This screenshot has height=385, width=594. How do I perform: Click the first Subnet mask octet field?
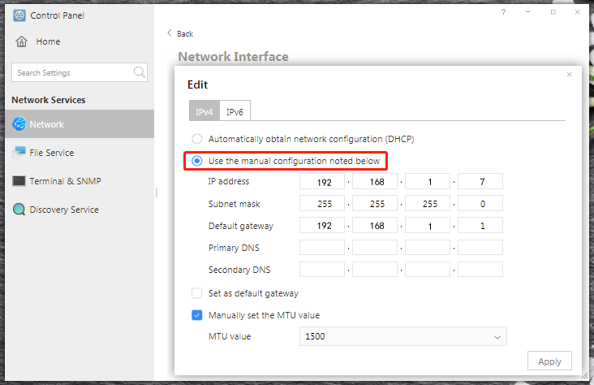(x=322, y=203)
